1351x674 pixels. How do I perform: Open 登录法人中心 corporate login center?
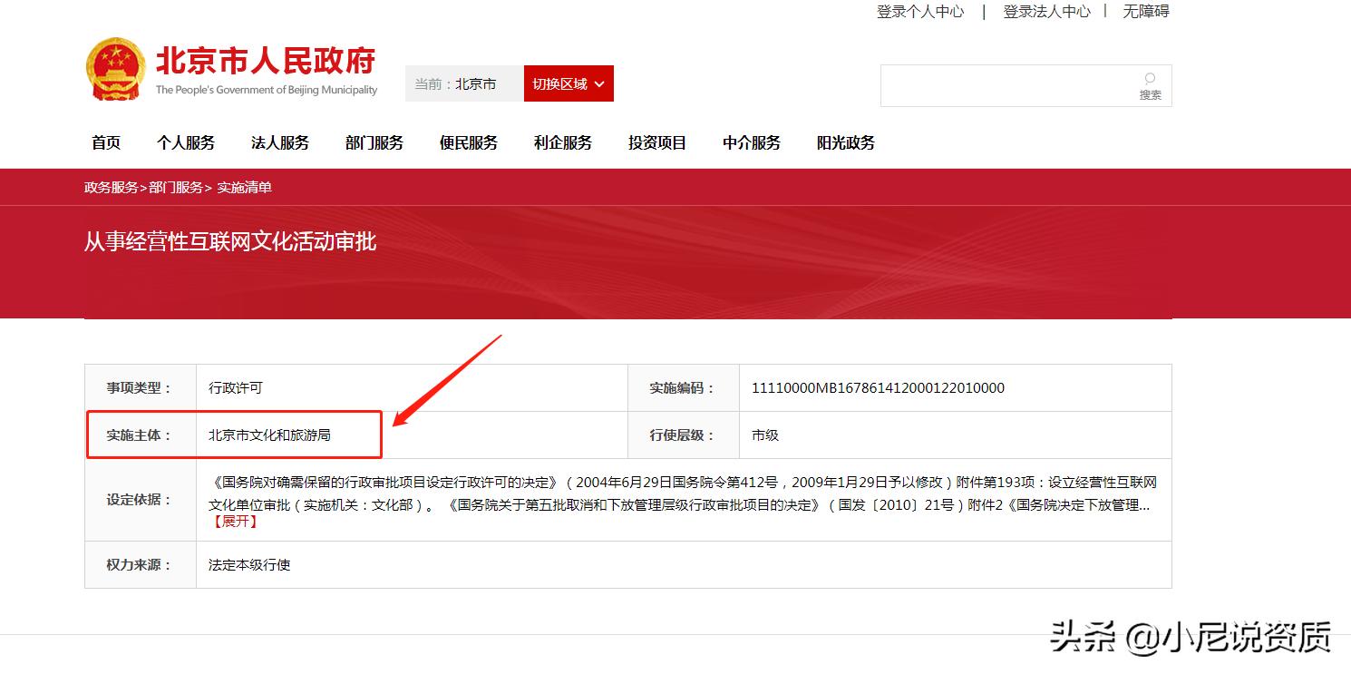(x=1047, y=12)
